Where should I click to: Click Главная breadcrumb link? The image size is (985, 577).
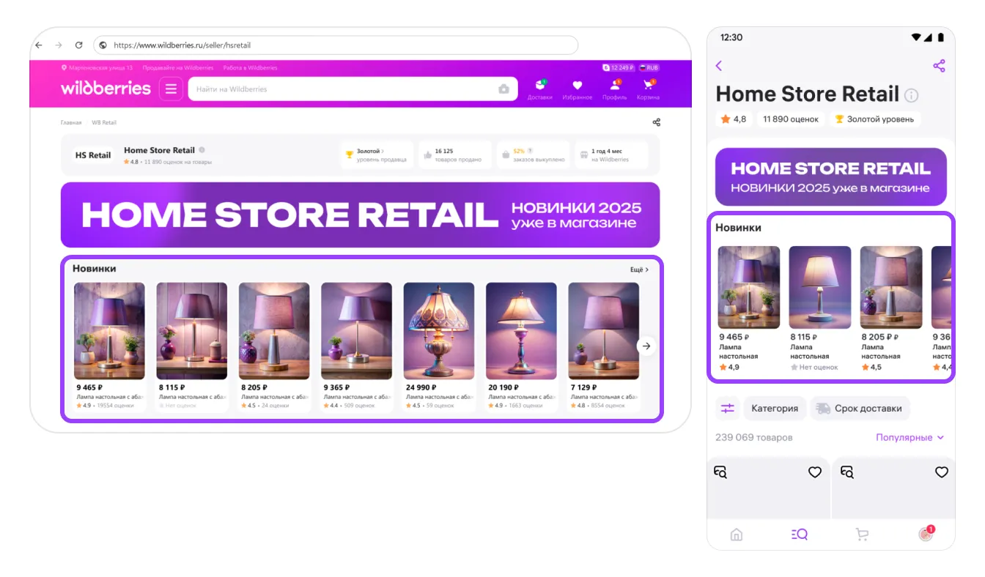(71, 123)
